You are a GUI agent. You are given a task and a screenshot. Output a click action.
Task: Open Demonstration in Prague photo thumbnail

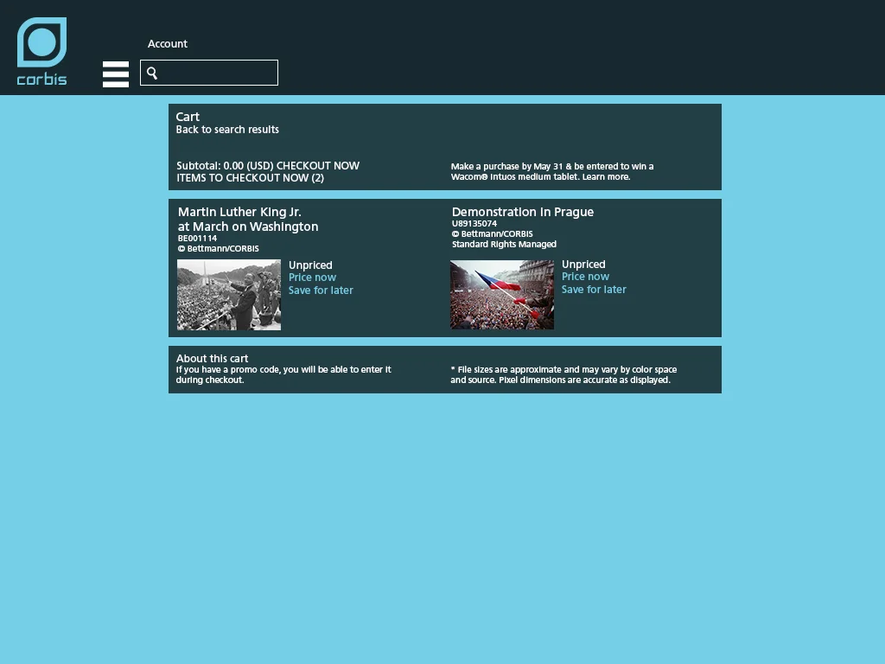click(x=502, y=294)
